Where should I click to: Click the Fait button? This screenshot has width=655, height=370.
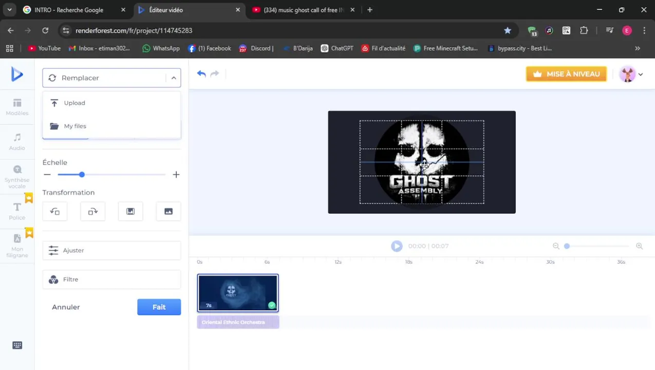click(159, 307)
